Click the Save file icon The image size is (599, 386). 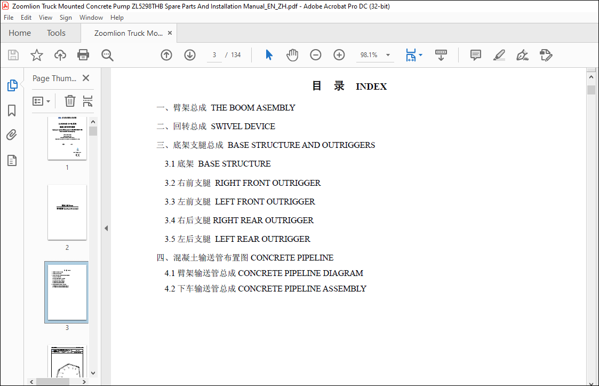[x=13, y=55]
